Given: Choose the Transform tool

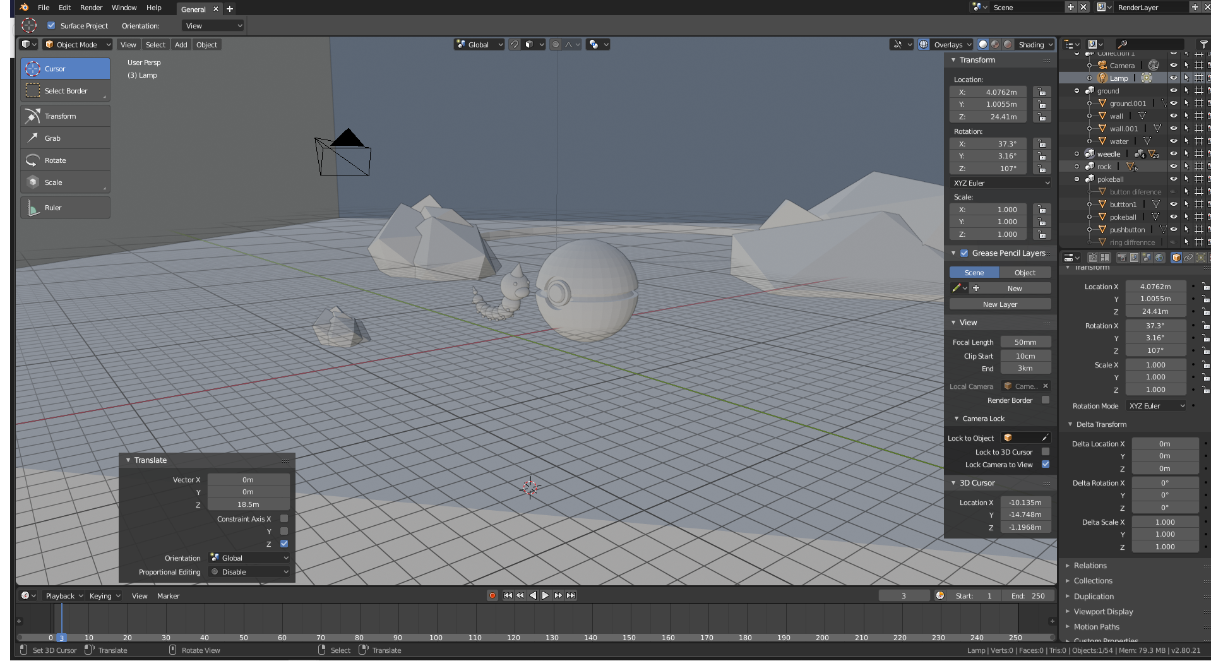Looking at the screenshot, I should pos(65,116).
